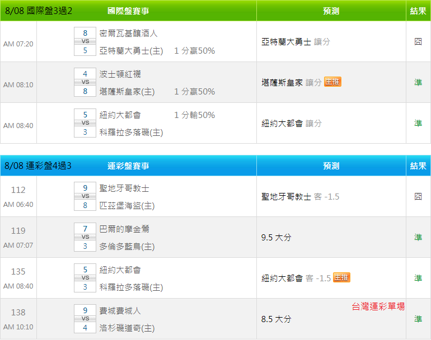Click the time AM 07:20
431x340 pixels.
coord(18,44)
